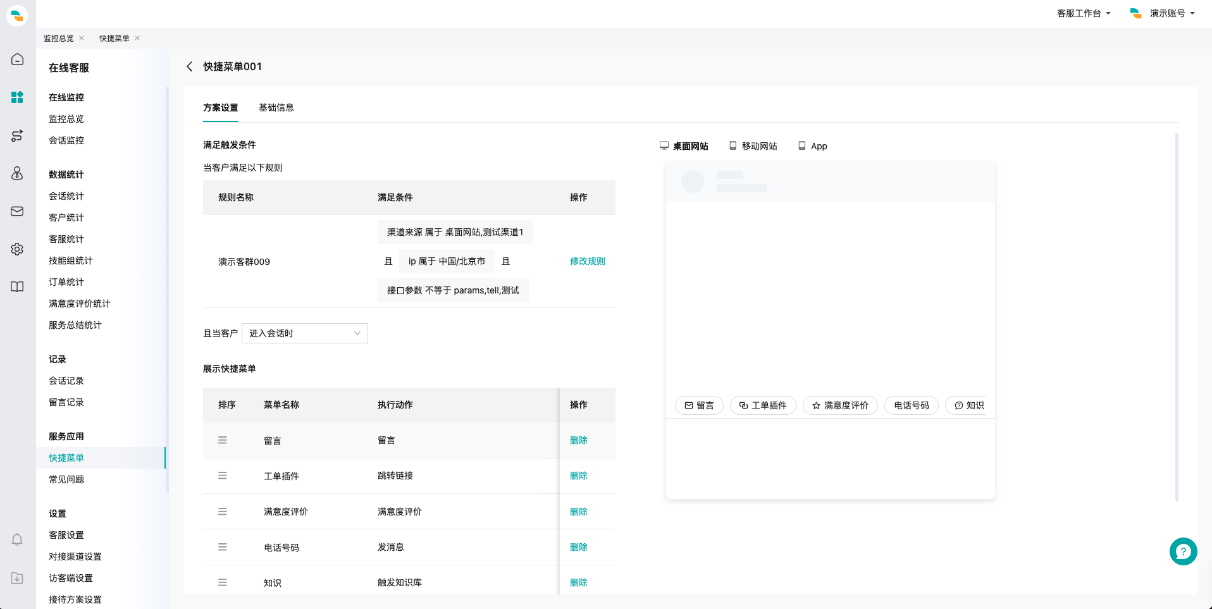Image resolution: width=1212 pixels, height=609 pixels.
Task: Open 技能组统计 in sidebar
Action: [71, 261]
